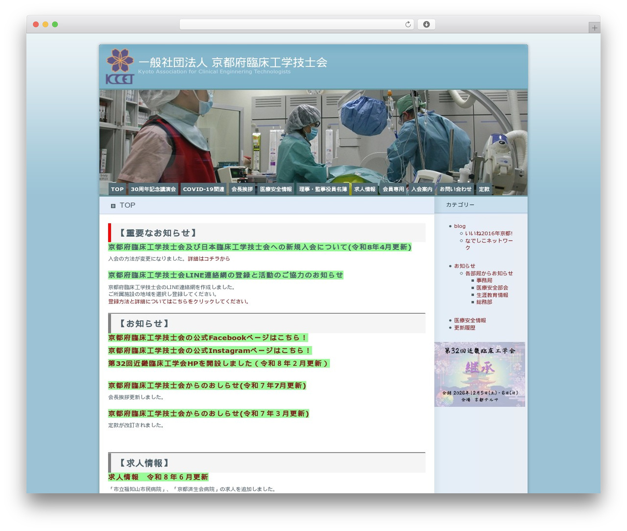Select the 各部局からお知らせ category
This screenshot has height=531, width=627.
[x=489, y=273]
